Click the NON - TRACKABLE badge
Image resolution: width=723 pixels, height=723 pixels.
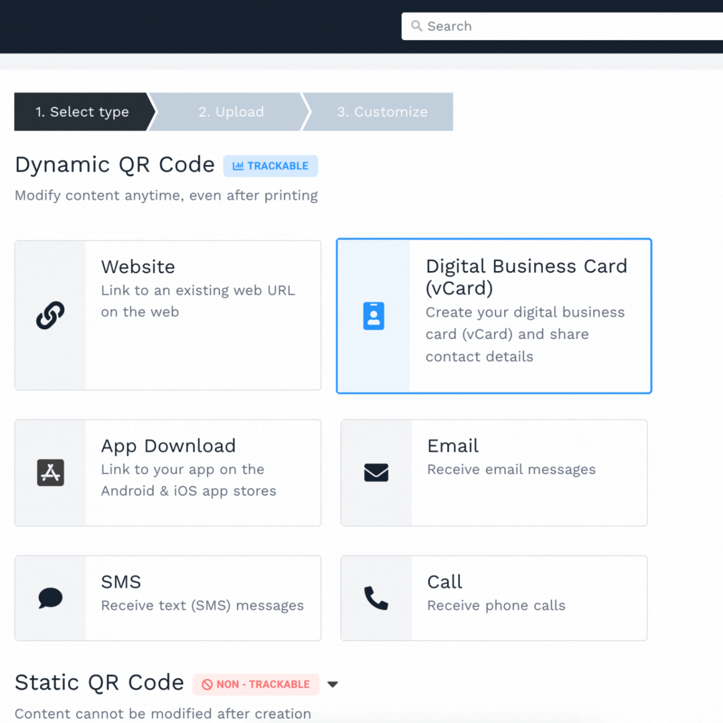pyautogui.click(x=256, y=684)
